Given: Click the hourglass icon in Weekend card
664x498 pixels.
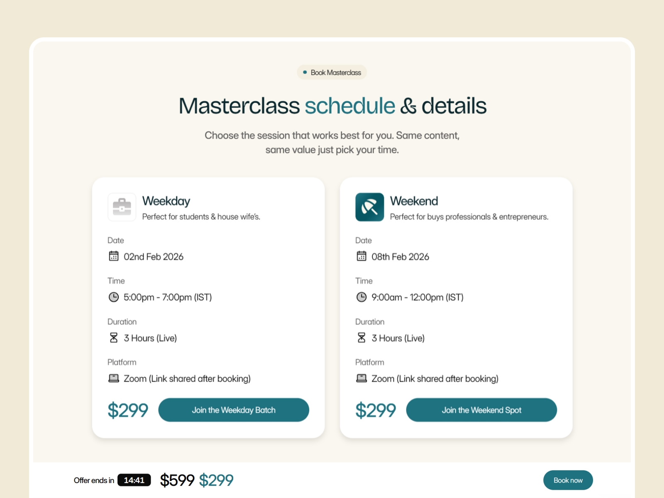Looking at the screenshot, I should coord(361,338).
